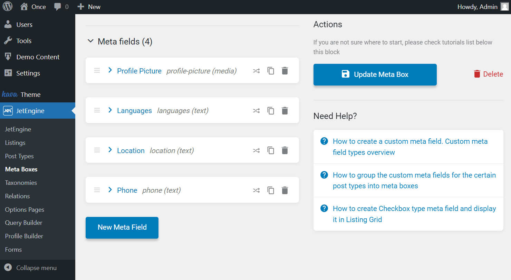
Task: Go to JetEngine submenu dashboard
Action: [18, 129]
